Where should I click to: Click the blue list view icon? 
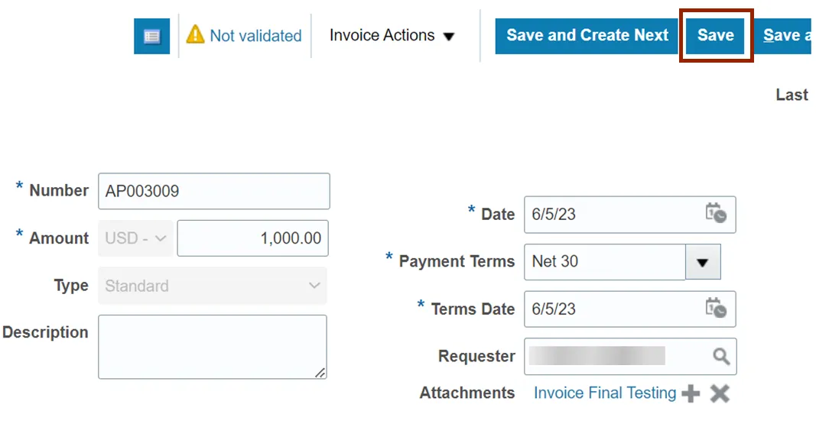(151, 36)
